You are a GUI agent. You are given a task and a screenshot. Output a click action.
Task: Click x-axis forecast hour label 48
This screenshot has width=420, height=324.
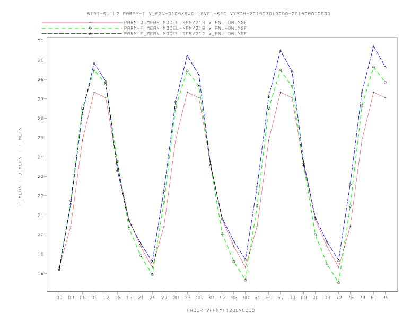[x=246, y=298]
